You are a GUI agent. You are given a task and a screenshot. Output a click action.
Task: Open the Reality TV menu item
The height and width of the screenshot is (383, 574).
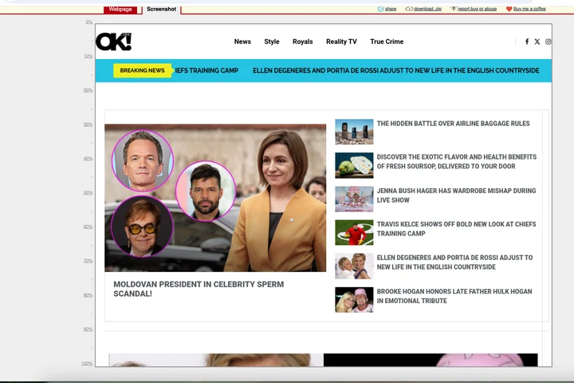(x=341, y=41)
